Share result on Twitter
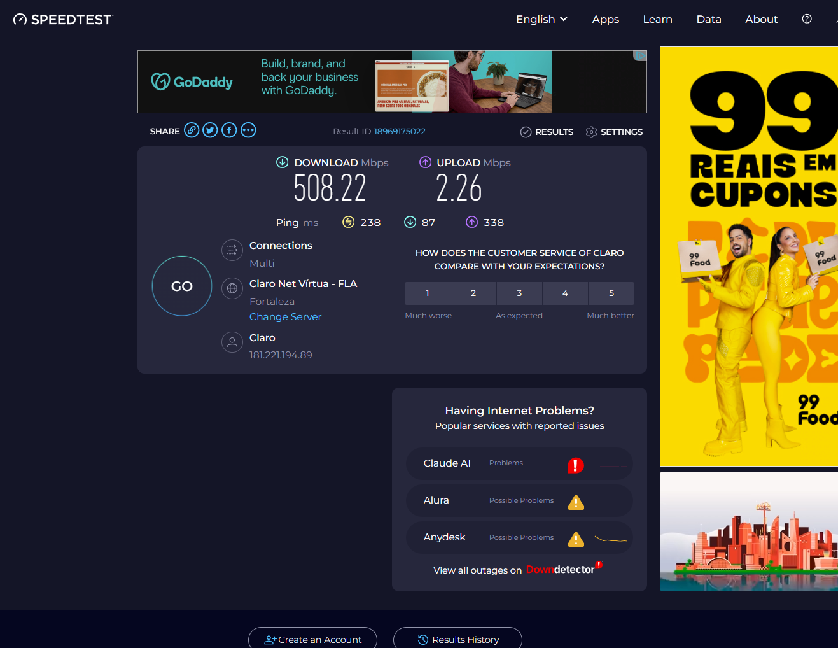Viewport: 838px width, 648px height. click(210, 130)
